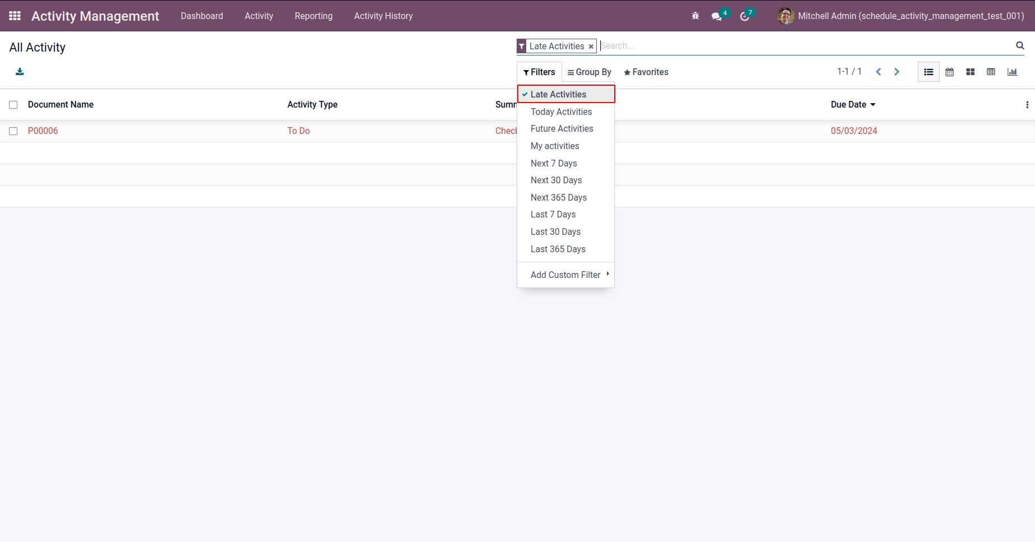
Task: Open the P00006 document record
Action: pos(43,131)
